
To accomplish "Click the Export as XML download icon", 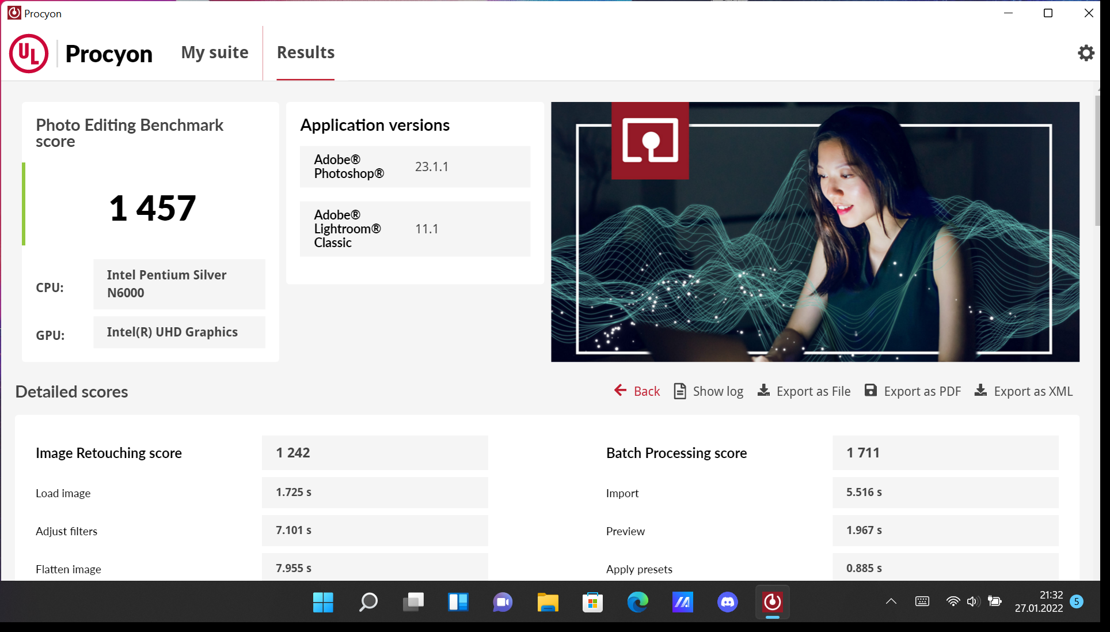I will [x=980, y=391].
